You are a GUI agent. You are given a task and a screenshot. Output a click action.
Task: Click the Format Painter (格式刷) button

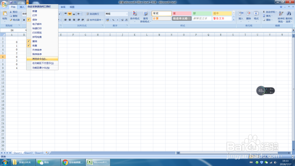(x=15, y=20)
